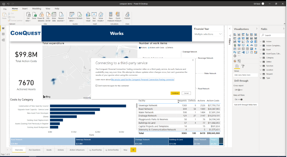Switch to the Modeling ribbon tab
This screenshot has height=157, width=287.
(x=37, y=9)
